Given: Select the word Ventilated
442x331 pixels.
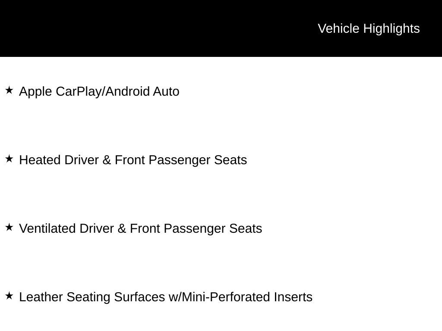Looking at the screenshot, I should pyautogui.click(x=47, y=228).
